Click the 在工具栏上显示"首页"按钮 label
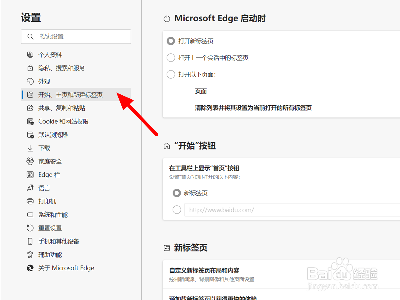This screenshot has width=400, height=300. tap(204, 168)
